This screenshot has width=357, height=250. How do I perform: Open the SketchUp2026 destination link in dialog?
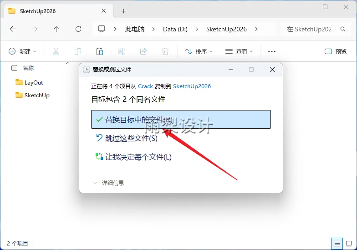pos(192,86)
